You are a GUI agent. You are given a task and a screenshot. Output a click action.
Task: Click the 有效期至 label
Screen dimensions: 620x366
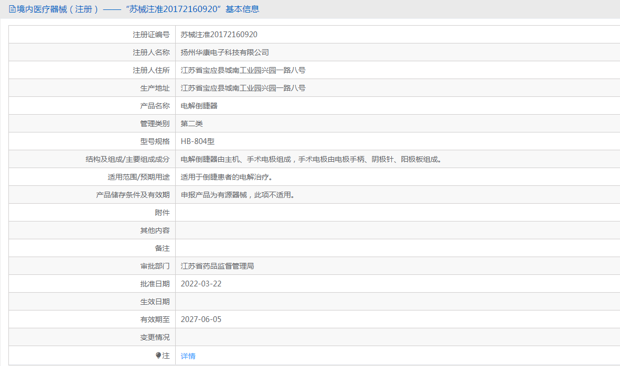[155, 319]
